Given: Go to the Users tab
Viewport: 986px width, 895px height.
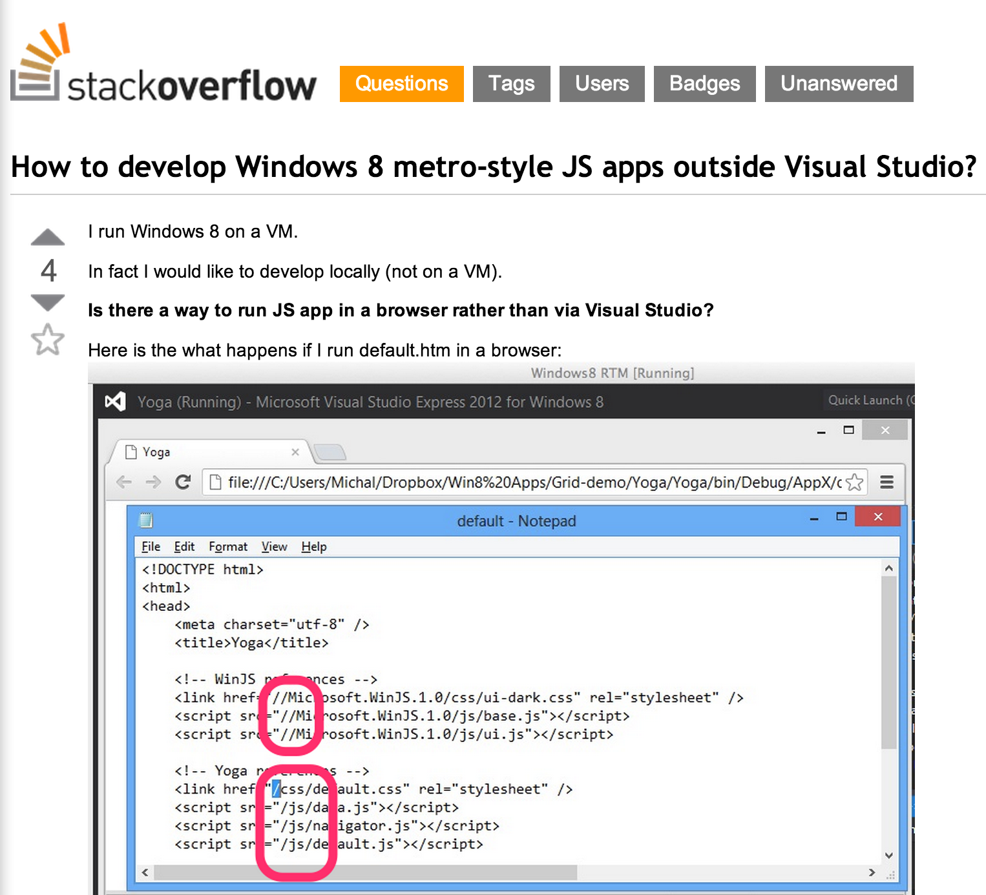Looking at the screenshot, I should 602,84.
